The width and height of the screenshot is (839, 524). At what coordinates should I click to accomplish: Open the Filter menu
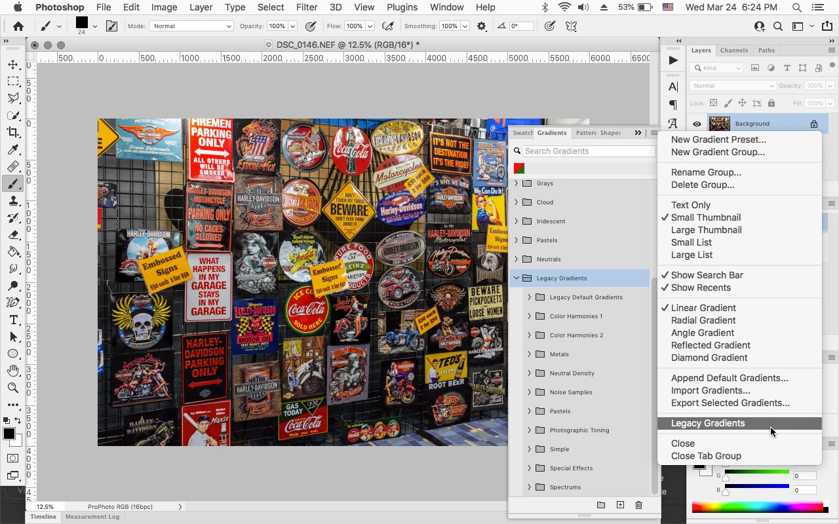[x=307, y=7]
